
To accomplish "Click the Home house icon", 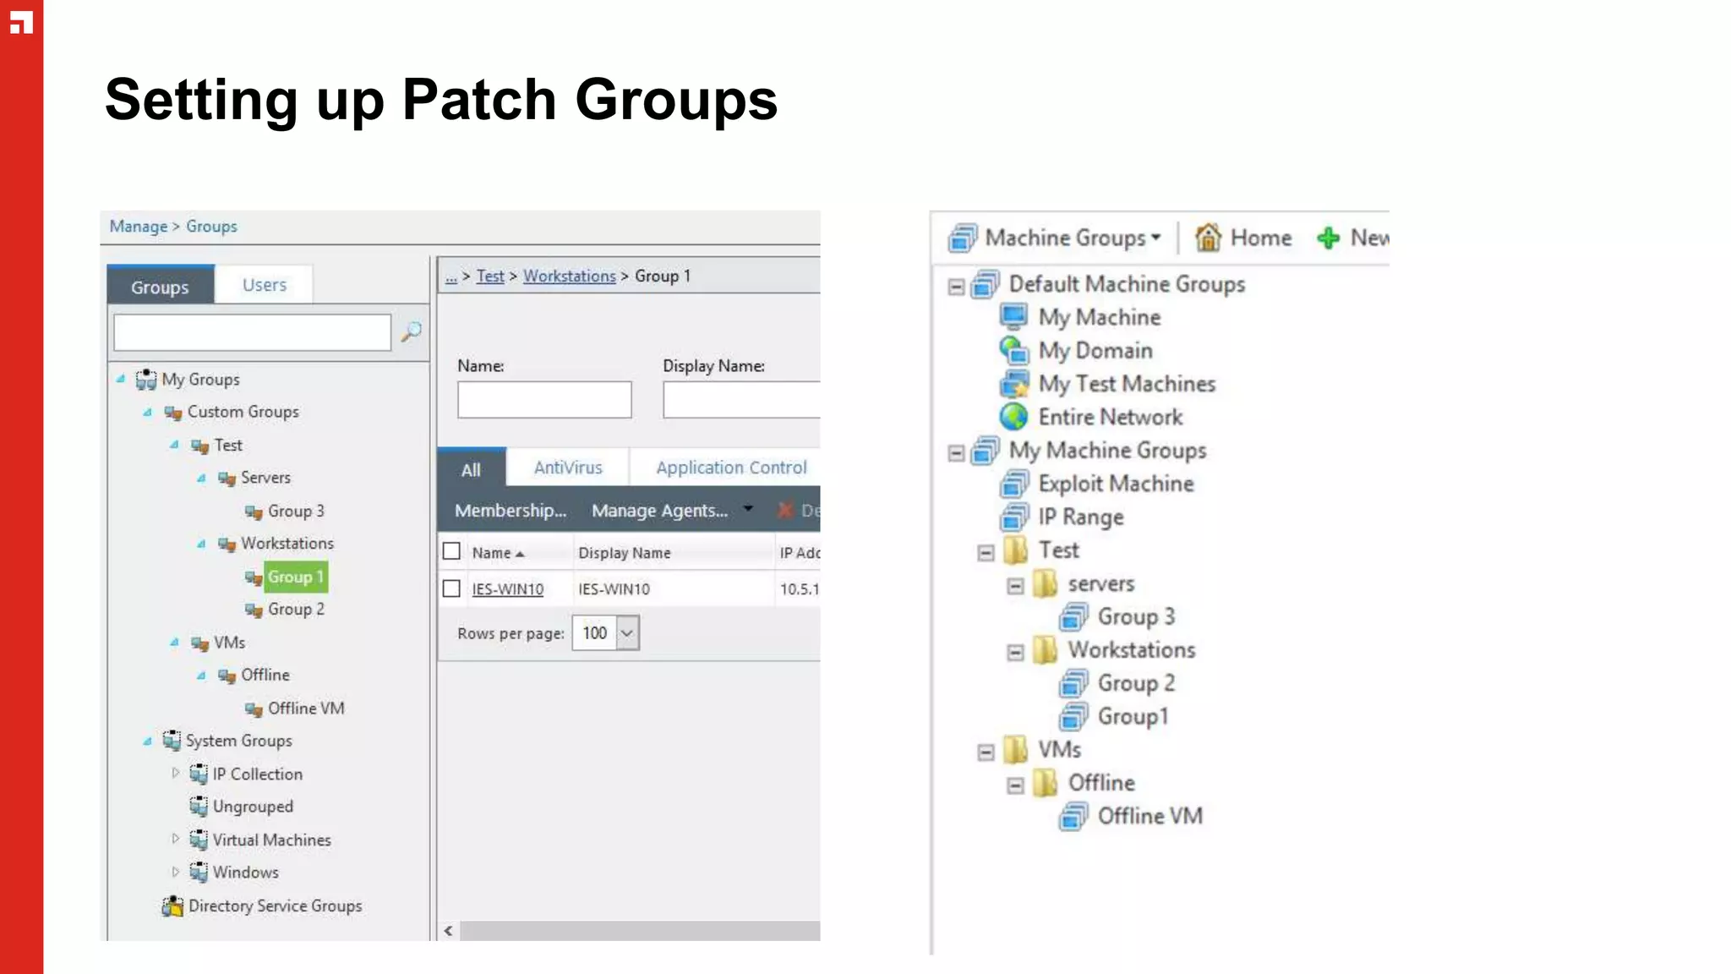I will pyautogui.click(x=1208, y=238).
